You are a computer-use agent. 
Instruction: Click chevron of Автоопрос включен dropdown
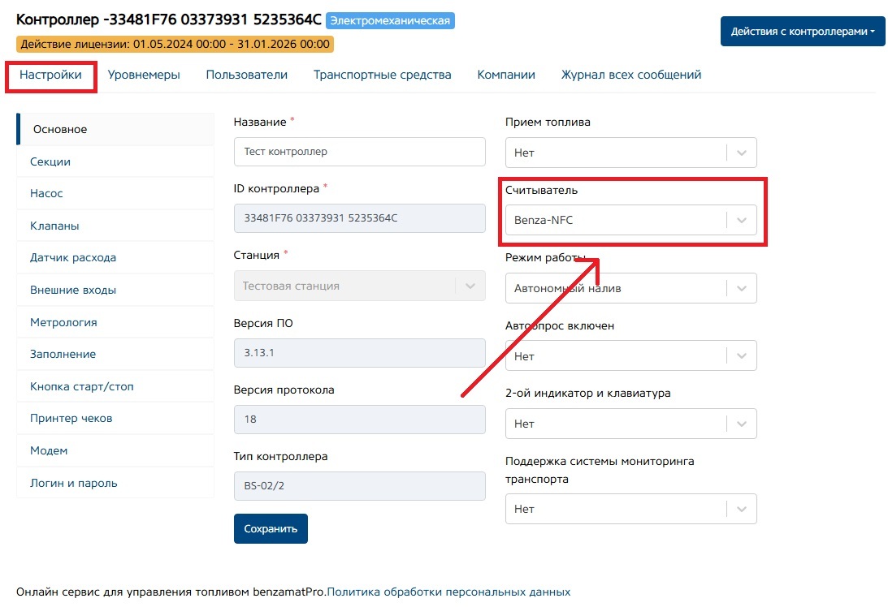tap(741, 356)
